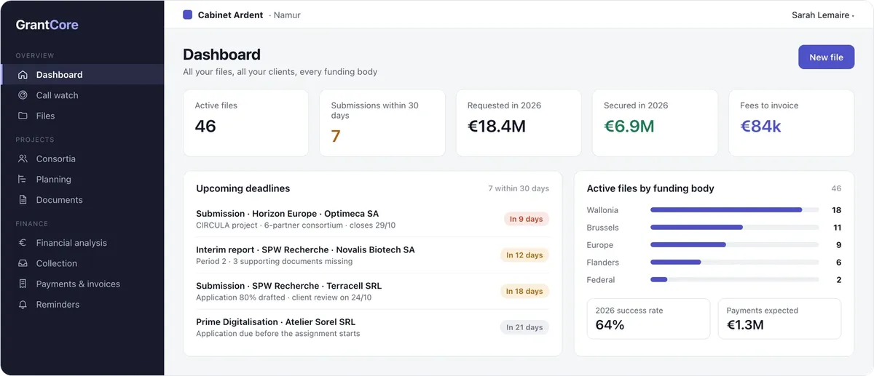
Task: Click the Documents file icon
Action: (x=23, y=200)
